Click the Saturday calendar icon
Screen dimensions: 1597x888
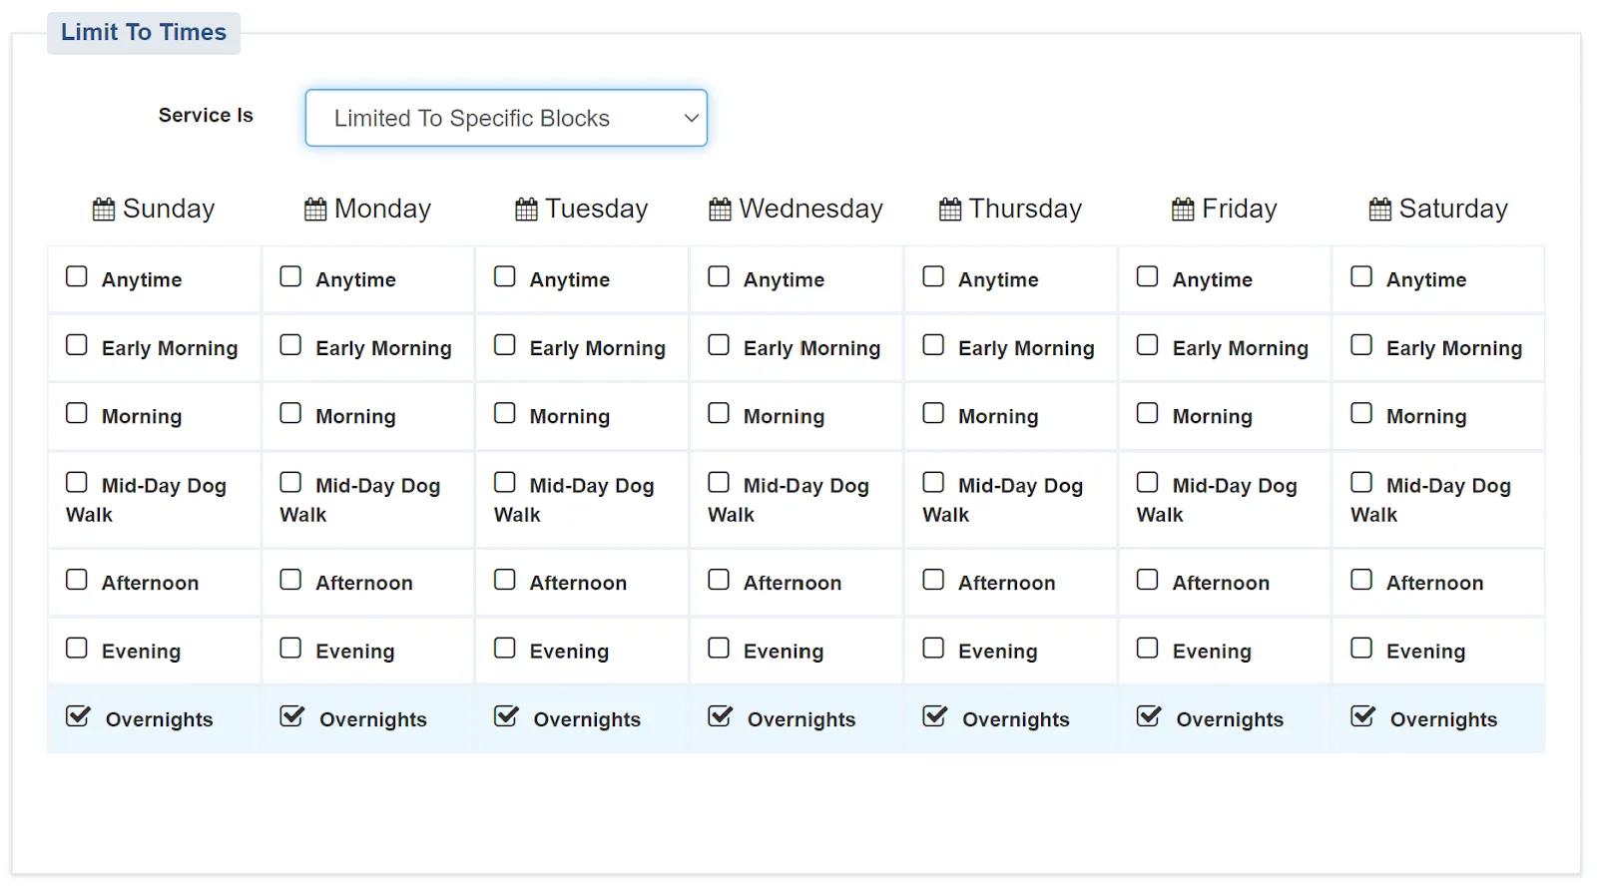[1380, 210]
